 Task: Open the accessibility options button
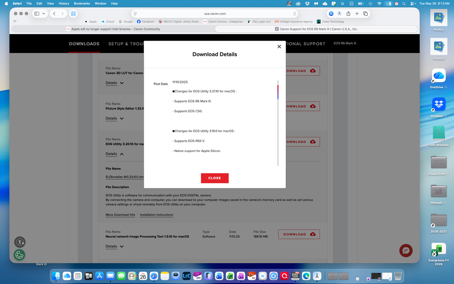[20, 242]
